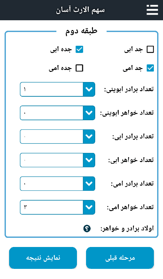
Task: Uncheck the جده ابی checkbox
Action: click(x=79, y=49)
